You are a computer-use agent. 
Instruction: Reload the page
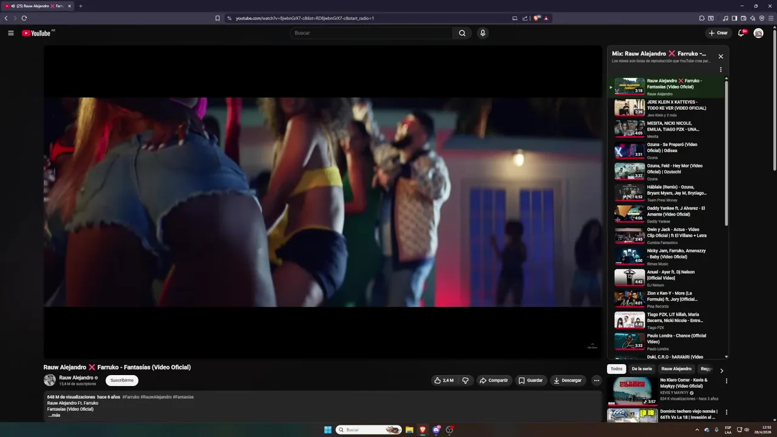point(24,18)
